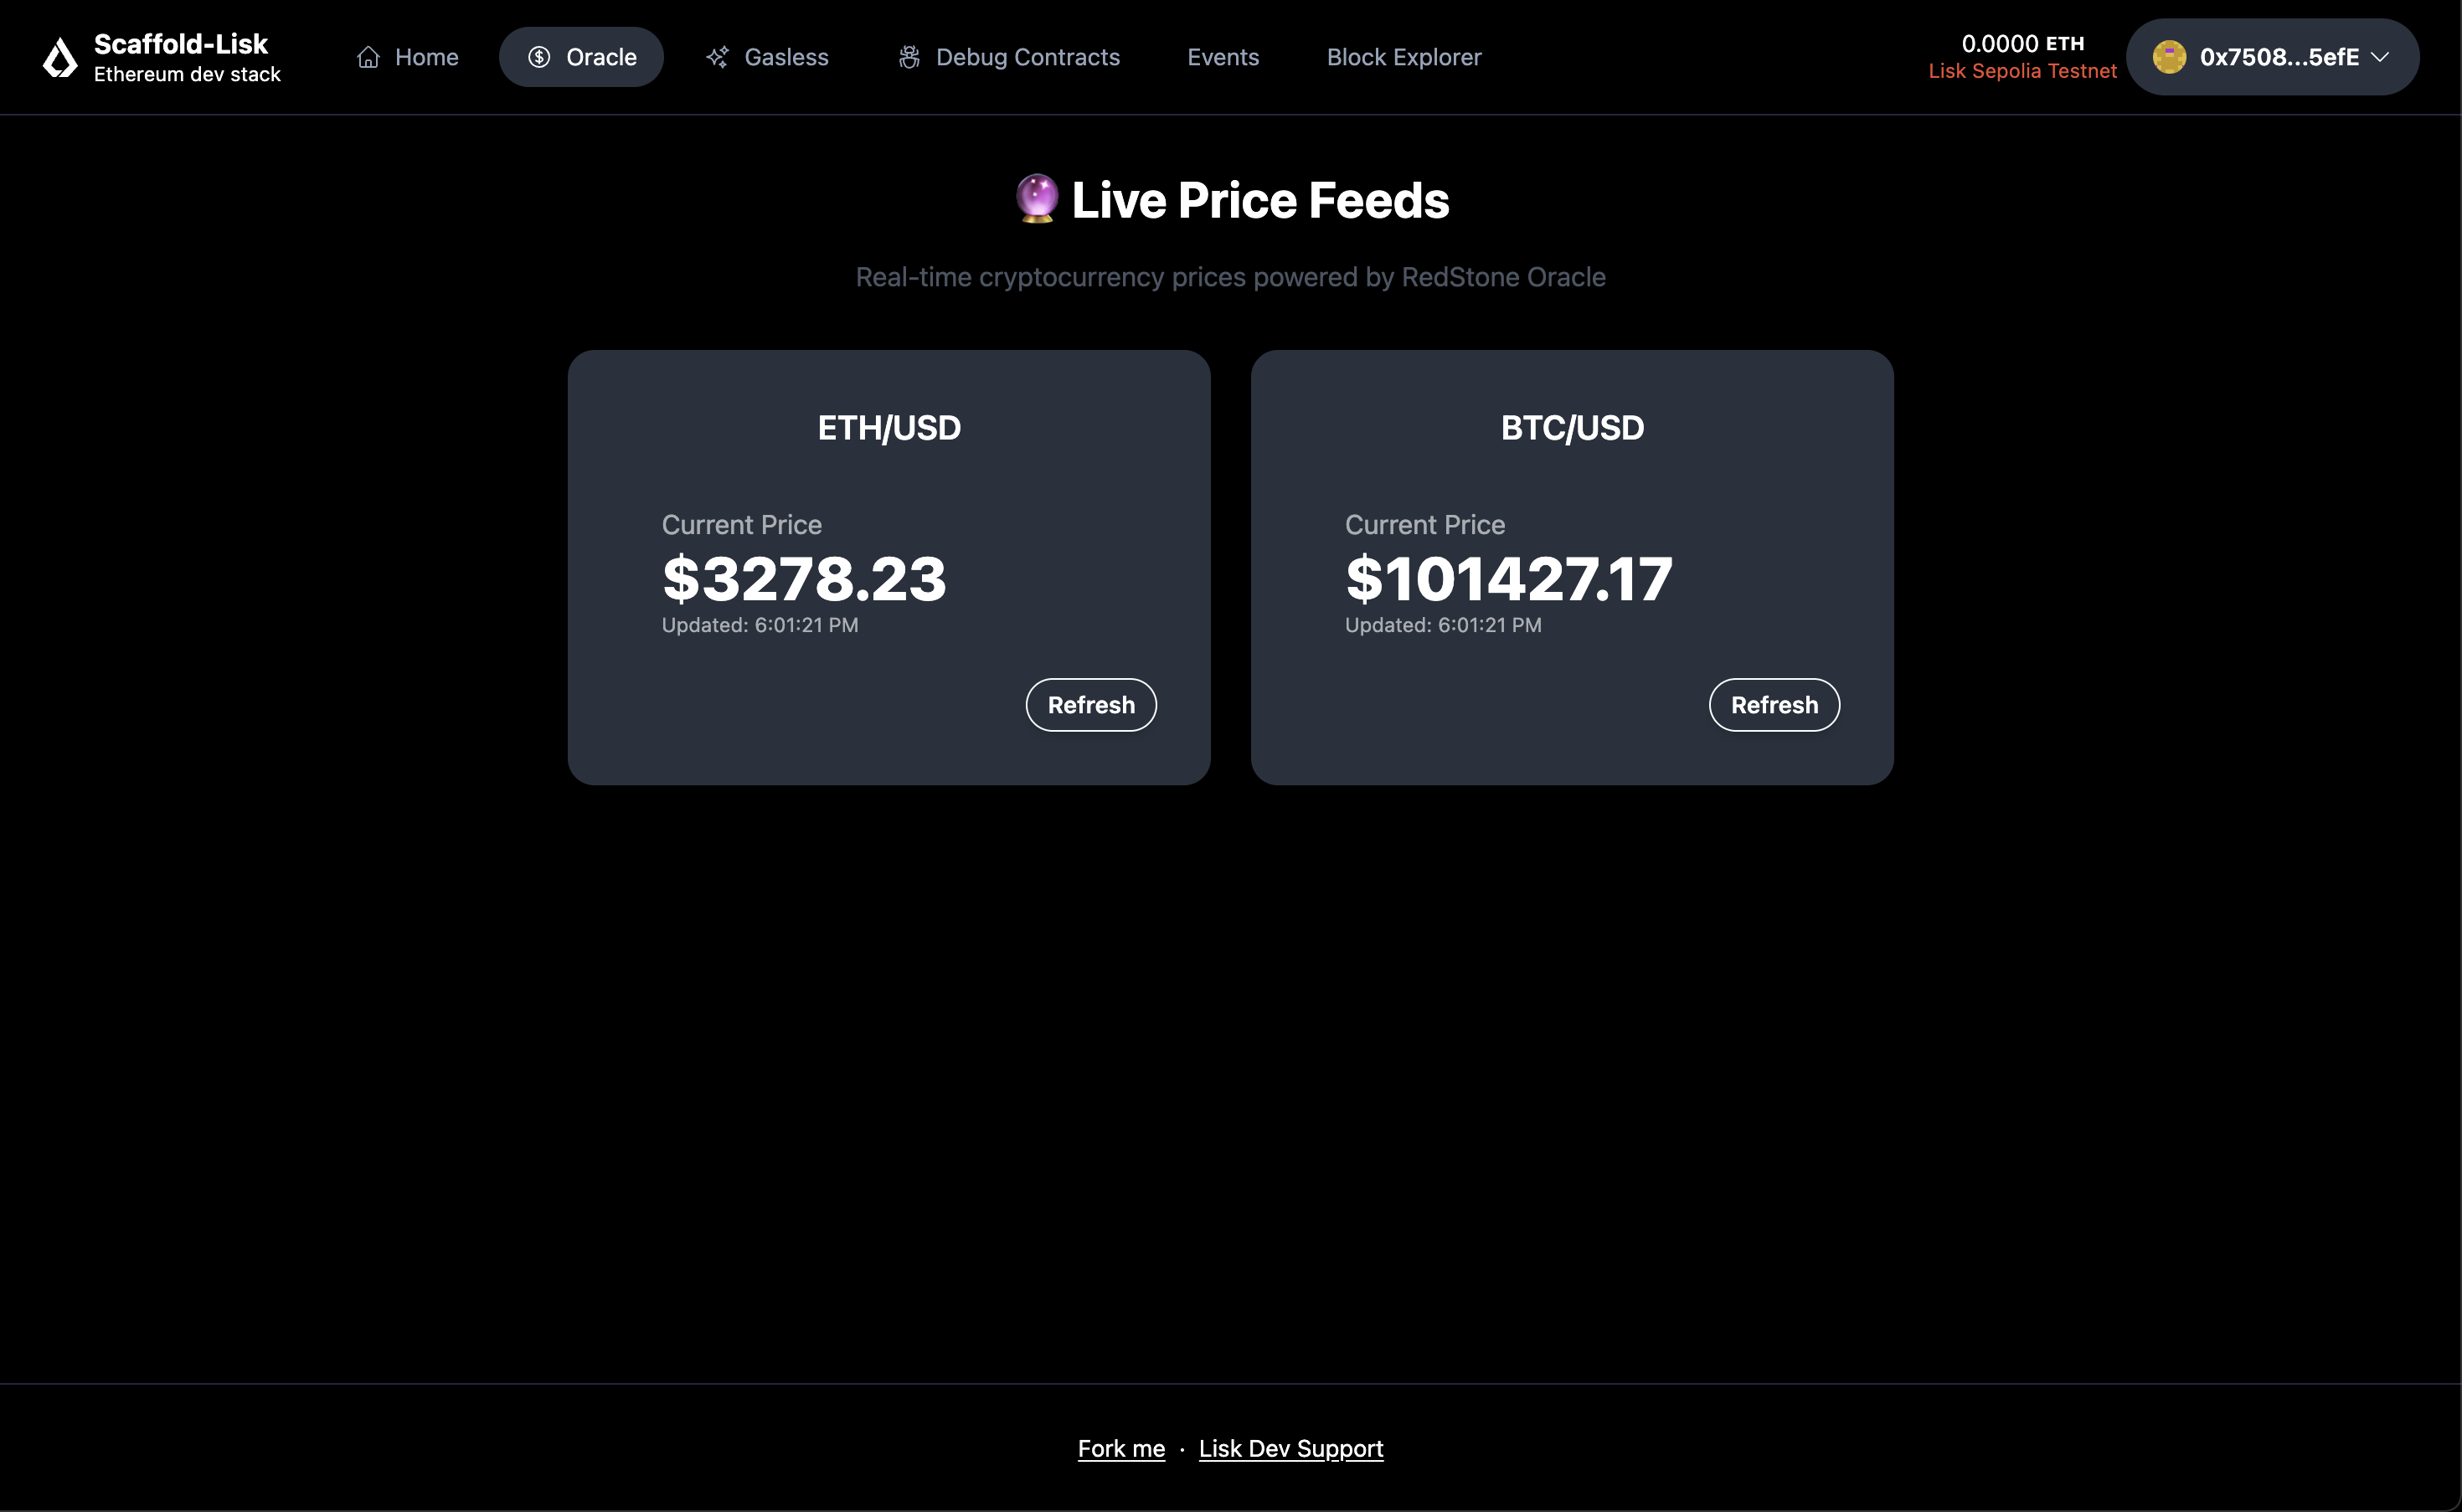
Task: Open the Block Explorer
Action: point(1404,57)
